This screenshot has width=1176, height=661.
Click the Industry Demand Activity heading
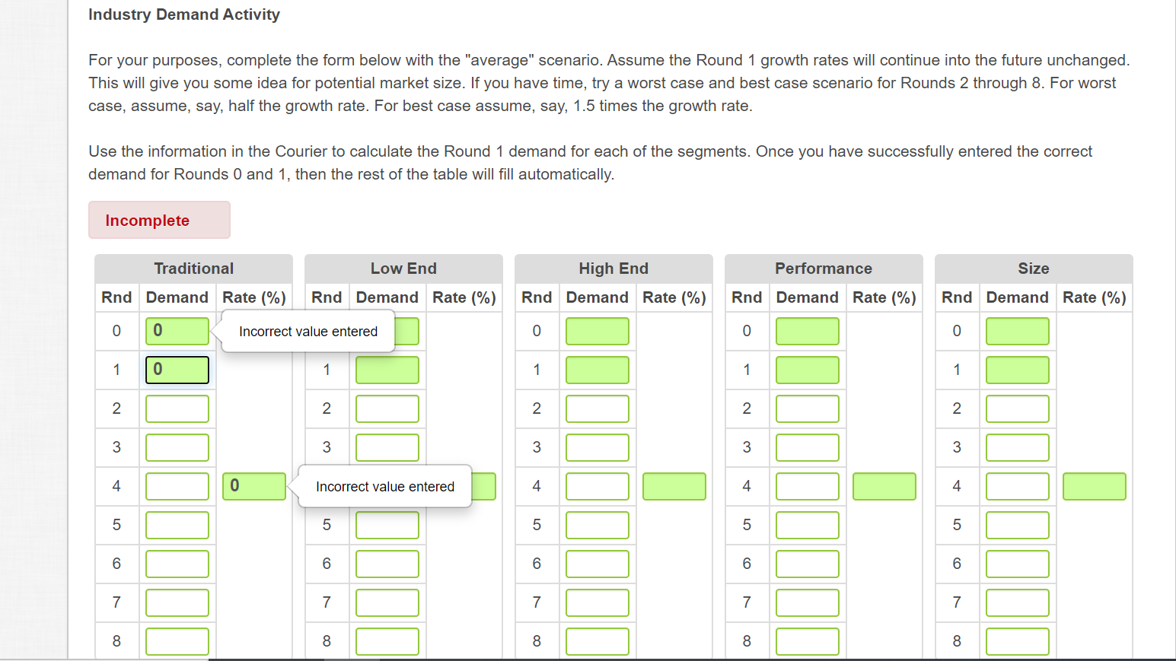[x=184, y=14]
